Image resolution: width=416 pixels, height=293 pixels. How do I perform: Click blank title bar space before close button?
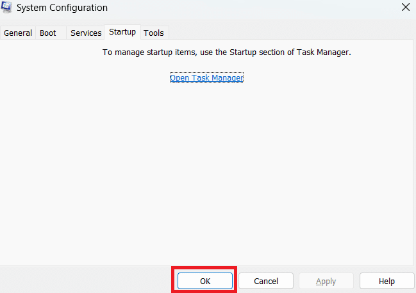(x=256, y=8)
